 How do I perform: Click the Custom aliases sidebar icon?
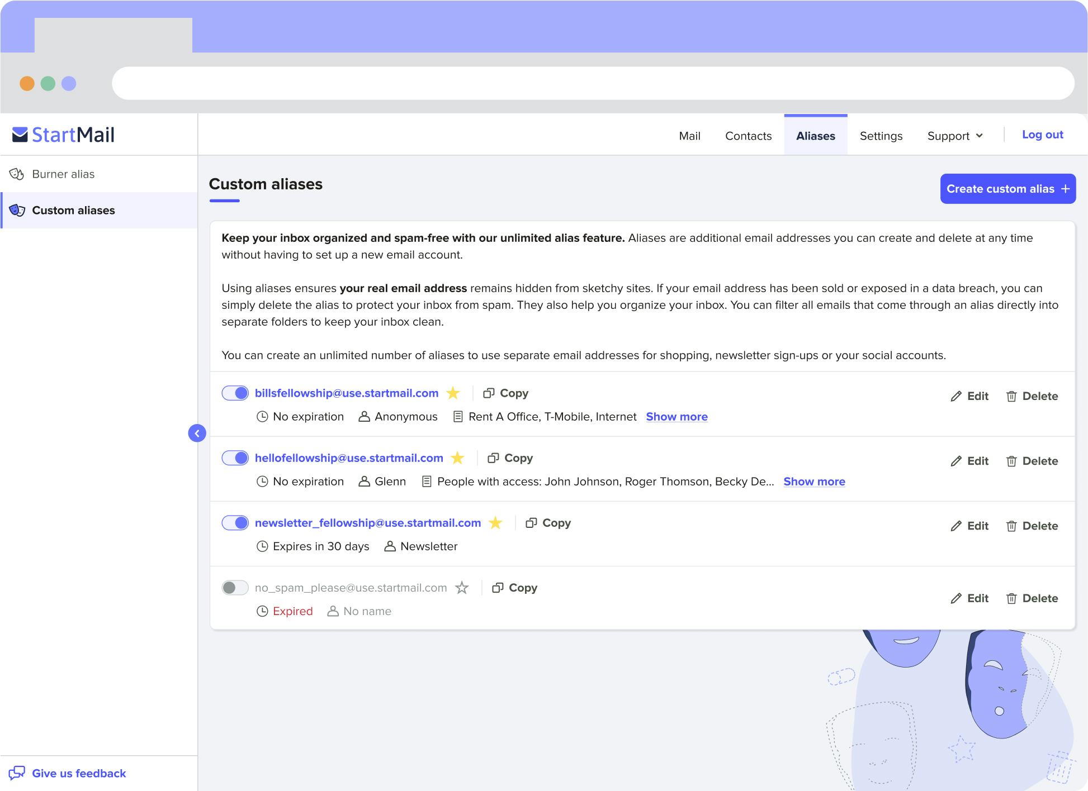tap(17, 210)
